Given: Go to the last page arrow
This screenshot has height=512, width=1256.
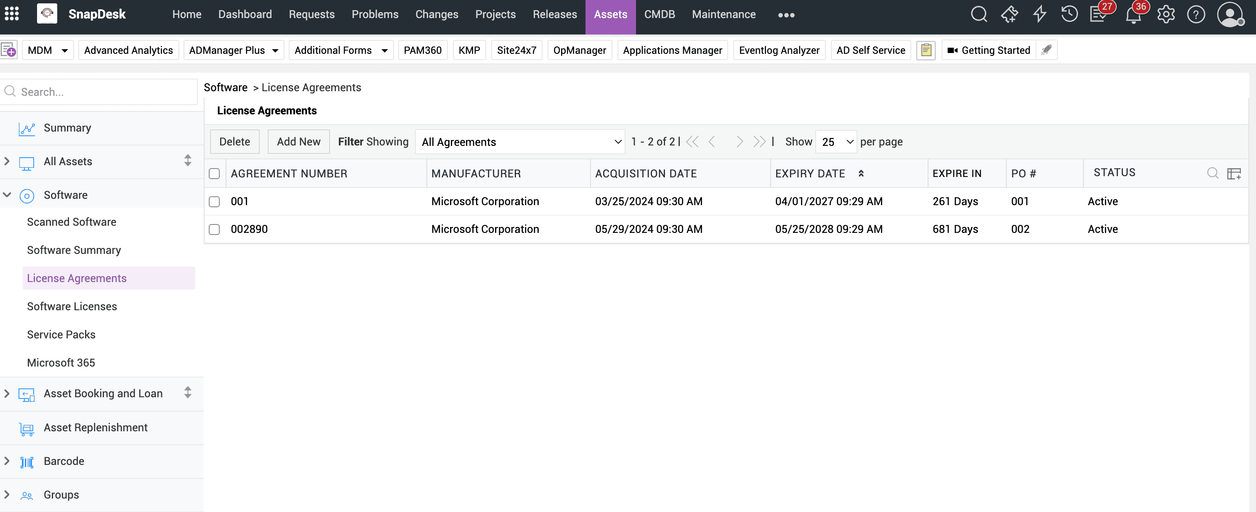Looking at the screenshot, I should click(759, 142).
